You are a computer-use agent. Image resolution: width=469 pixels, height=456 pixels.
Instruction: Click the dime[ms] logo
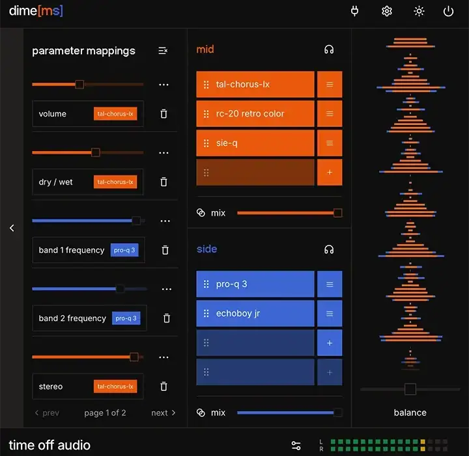click(x=36, y=11)
